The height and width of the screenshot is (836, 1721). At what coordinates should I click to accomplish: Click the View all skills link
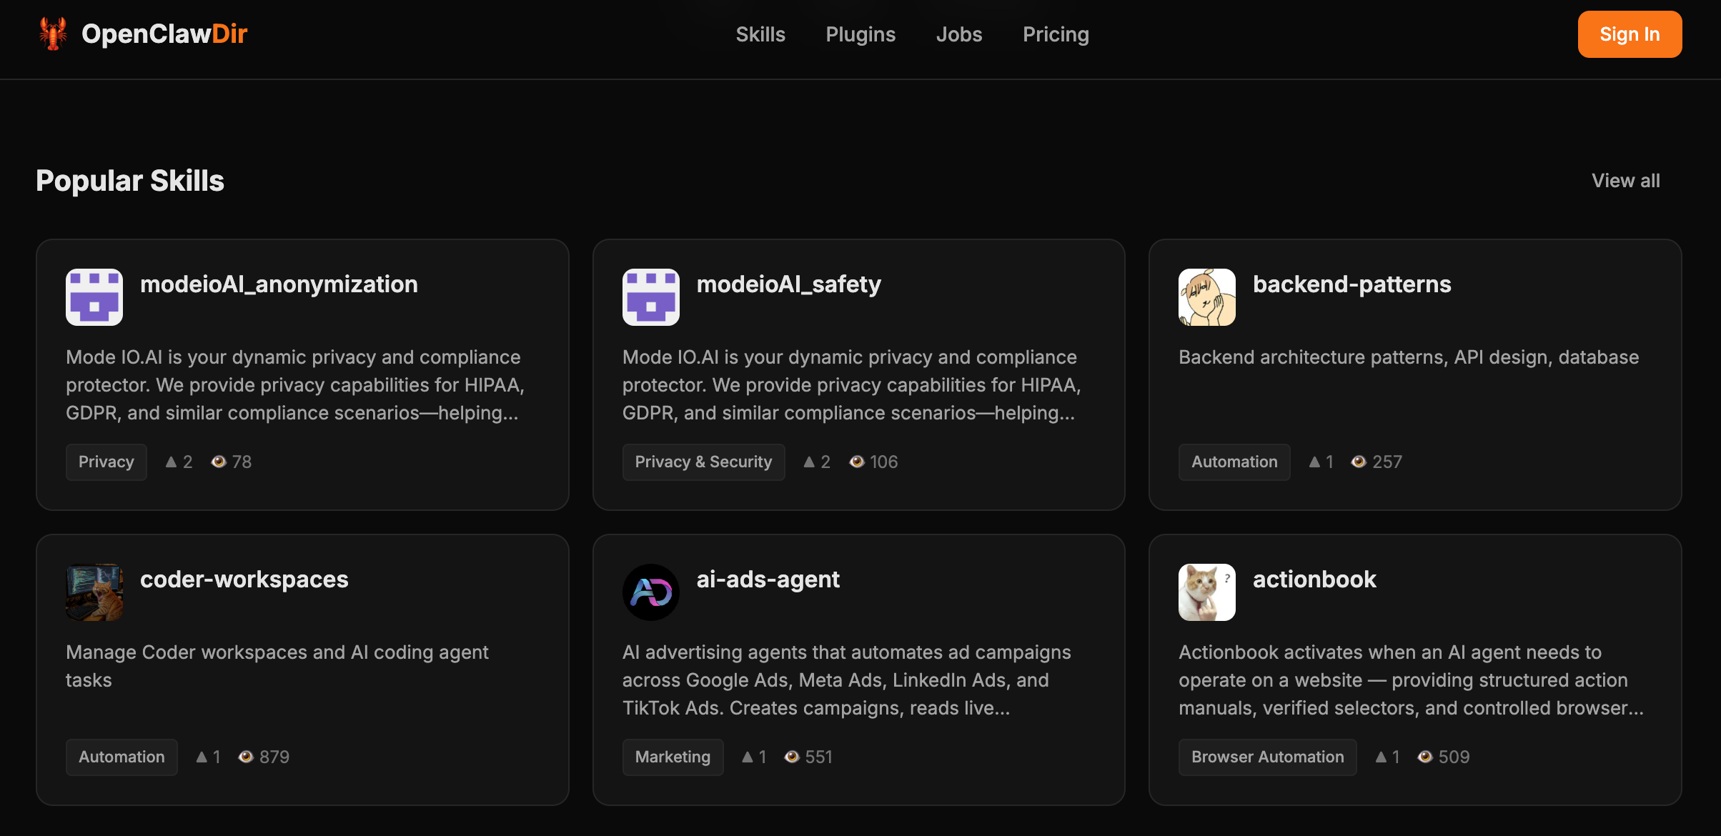(1625, 181)
